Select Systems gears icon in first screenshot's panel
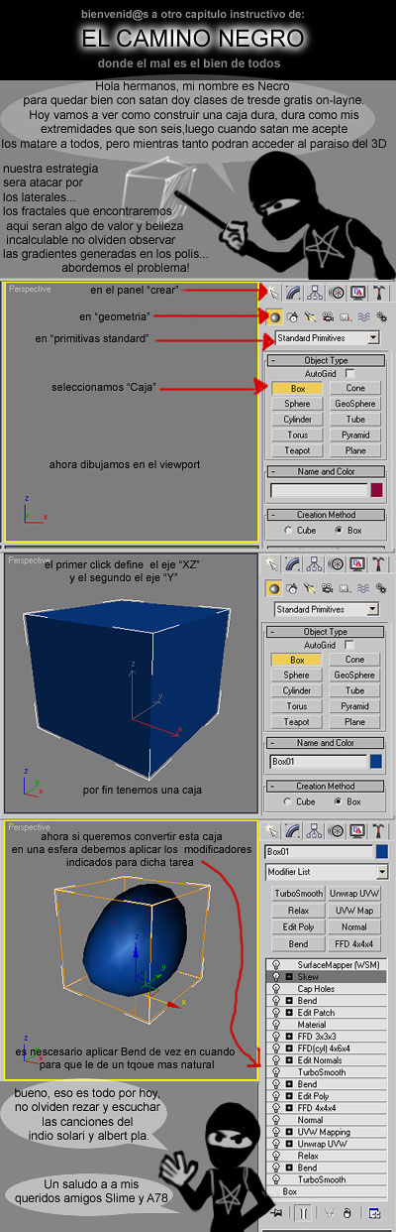Viewport: 396px width, 1232px height. click(x=380, y=316)
